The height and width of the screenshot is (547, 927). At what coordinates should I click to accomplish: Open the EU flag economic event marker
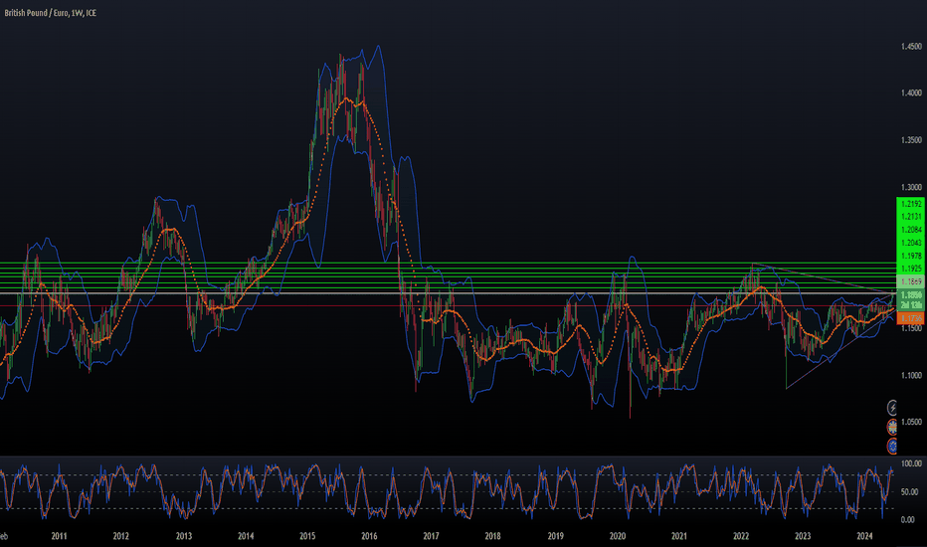pos(892,446)
